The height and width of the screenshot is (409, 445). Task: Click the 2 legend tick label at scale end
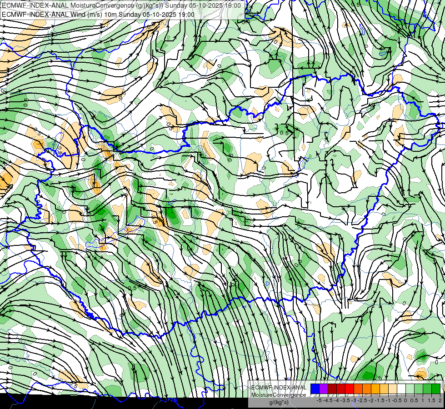click(x=440, y=400)
